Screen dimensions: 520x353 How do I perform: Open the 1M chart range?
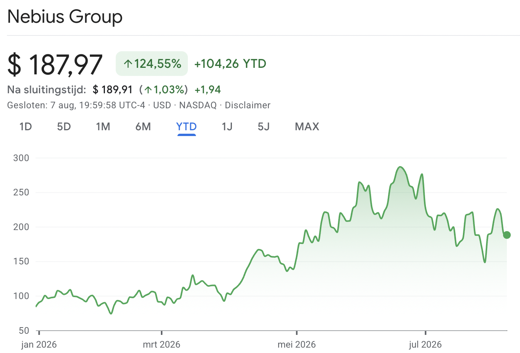pyautogui.click(x=103, y=127)
